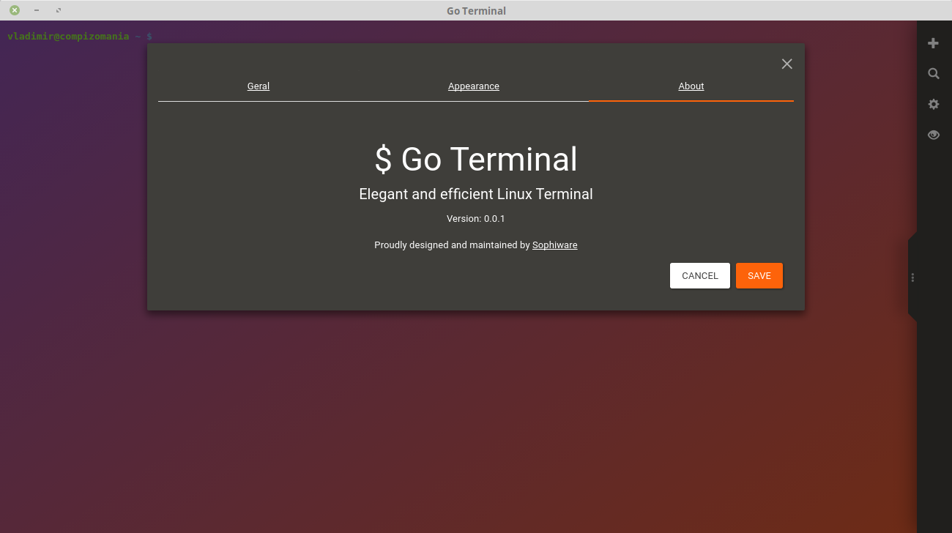Image resolution: width=952 pixels, height=533 pixels.
Task: Open settings via the gear icon
Action: pos(933,104)
